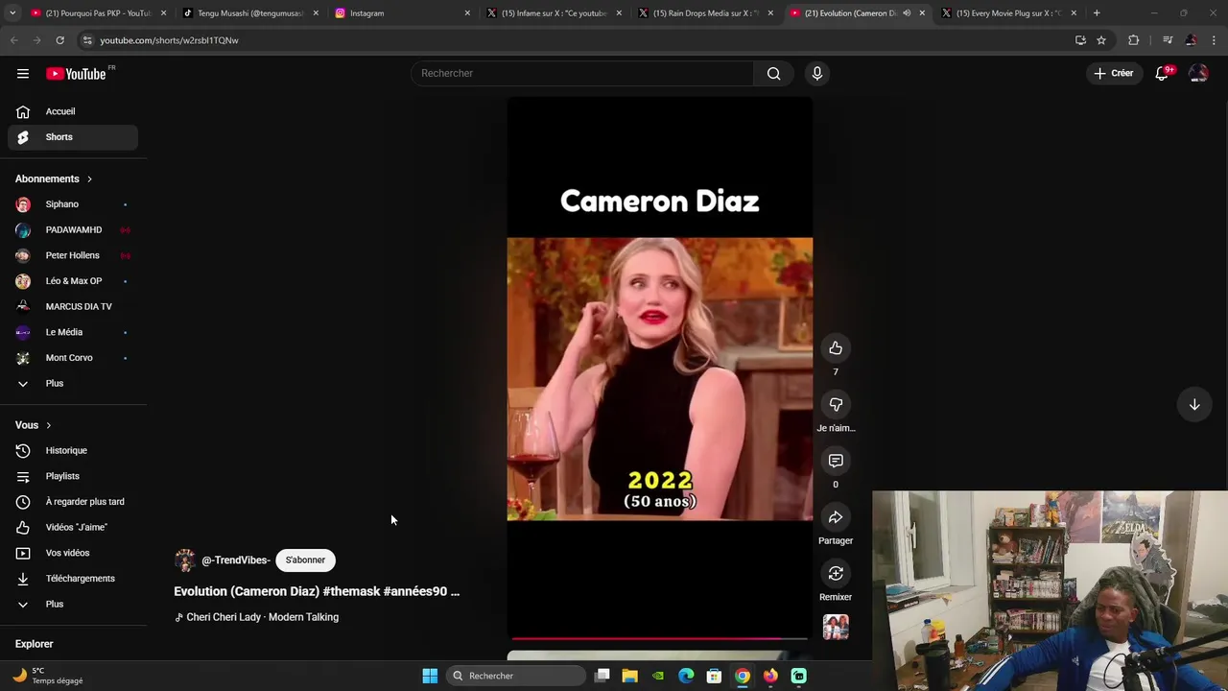The image size is (1228, 691).
Task: Seek using the red progress bar
Action: click(659, 638)
